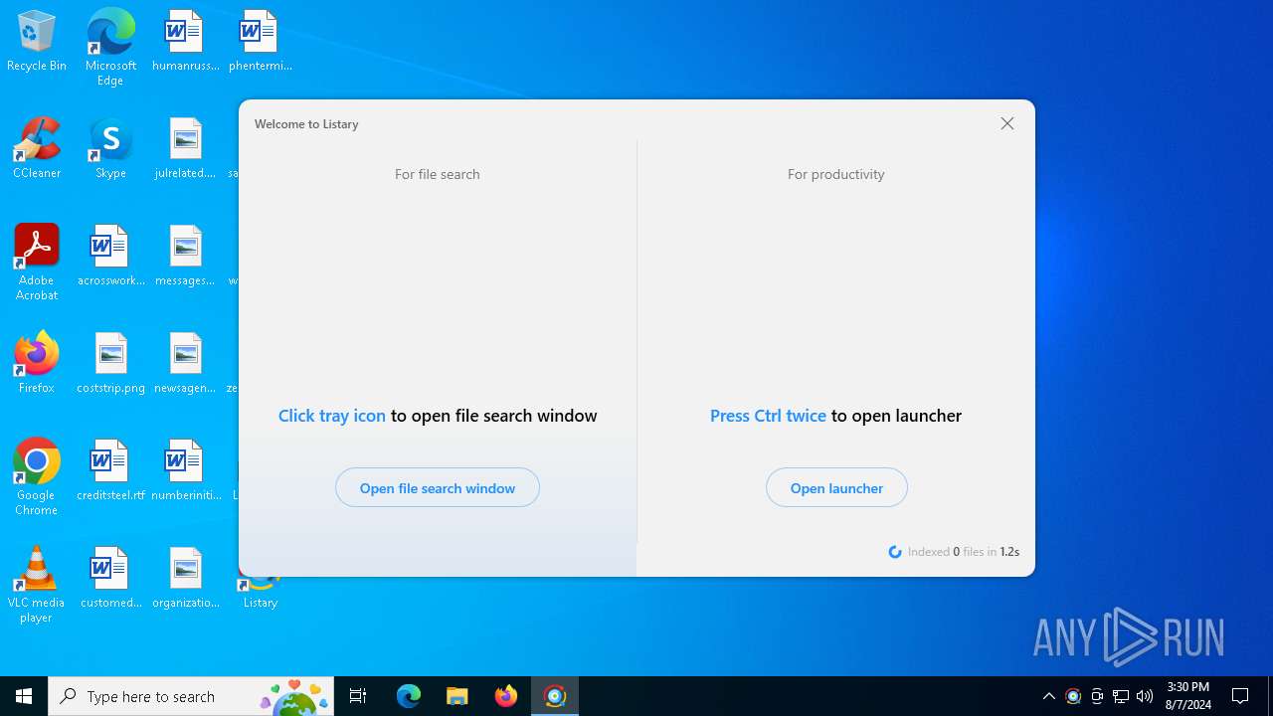
Task: Click the 'Press Ctrl twice' blue text
Action: pyautogui.click(x=768, y=416)
